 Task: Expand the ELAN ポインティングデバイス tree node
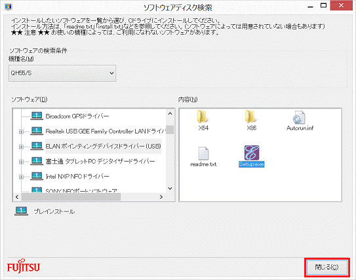click(x=21, y=147)
